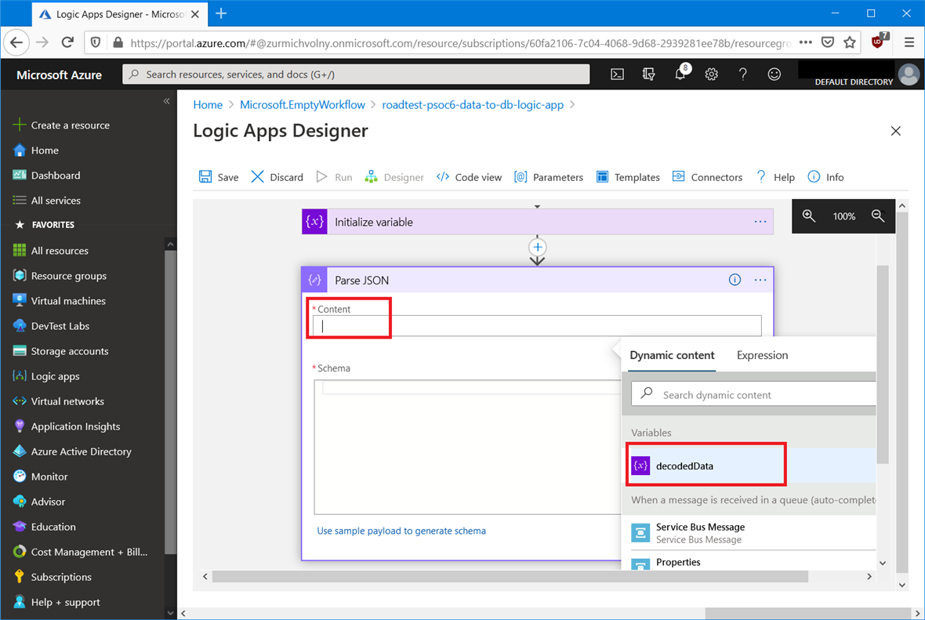Viewport: 925px width, 620px height.
Task: Select the Dynamic content tab
Action: 672,355
